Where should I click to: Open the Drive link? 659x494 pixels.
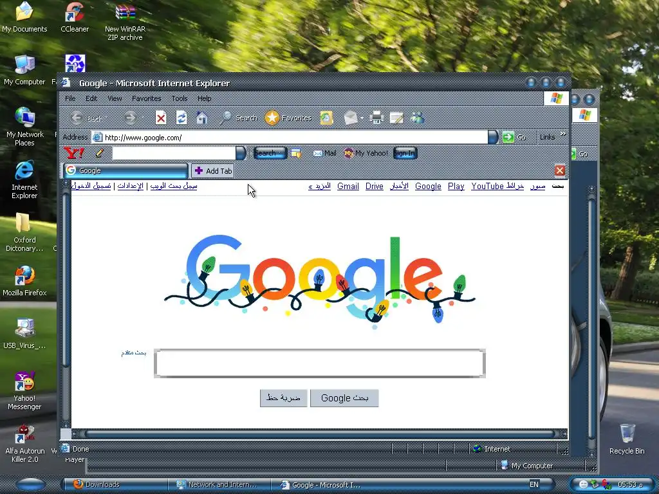click(375, 186)
